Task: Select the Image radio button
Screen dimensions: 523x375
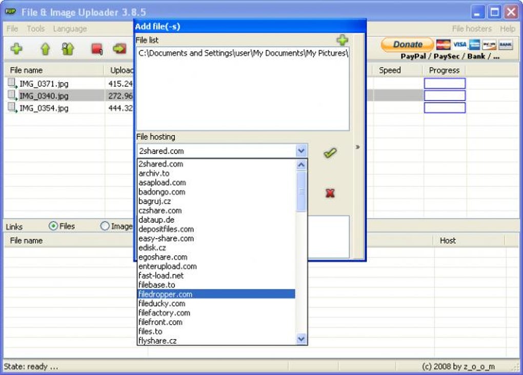Action: coord(105,226)
